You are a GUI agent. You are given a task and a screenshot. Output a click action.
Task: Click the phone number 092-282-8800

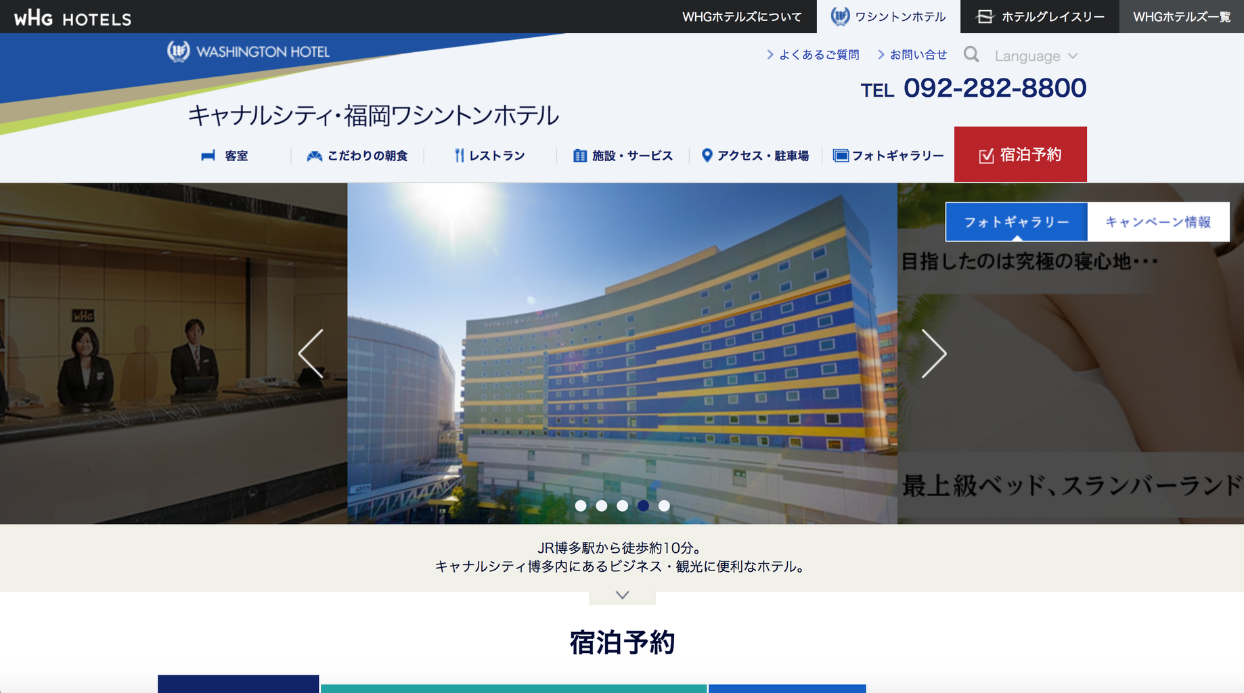point(995,88)
